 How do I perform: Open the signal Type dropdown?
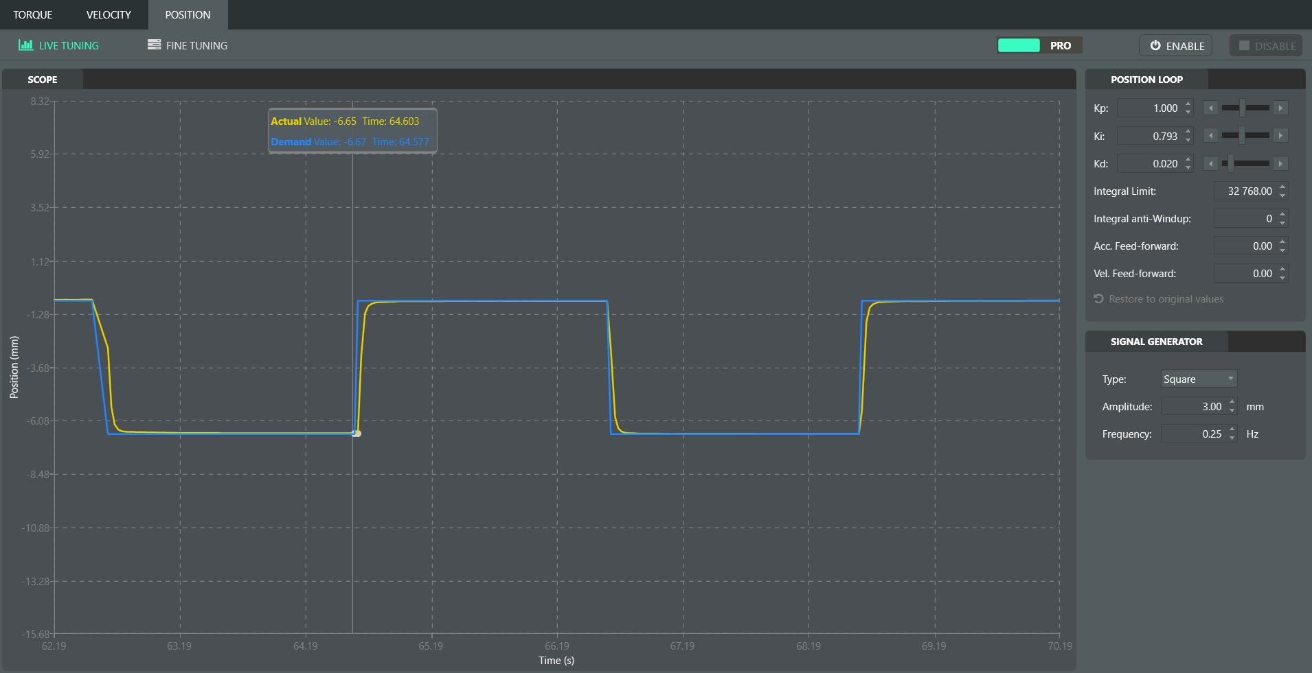1199,379
